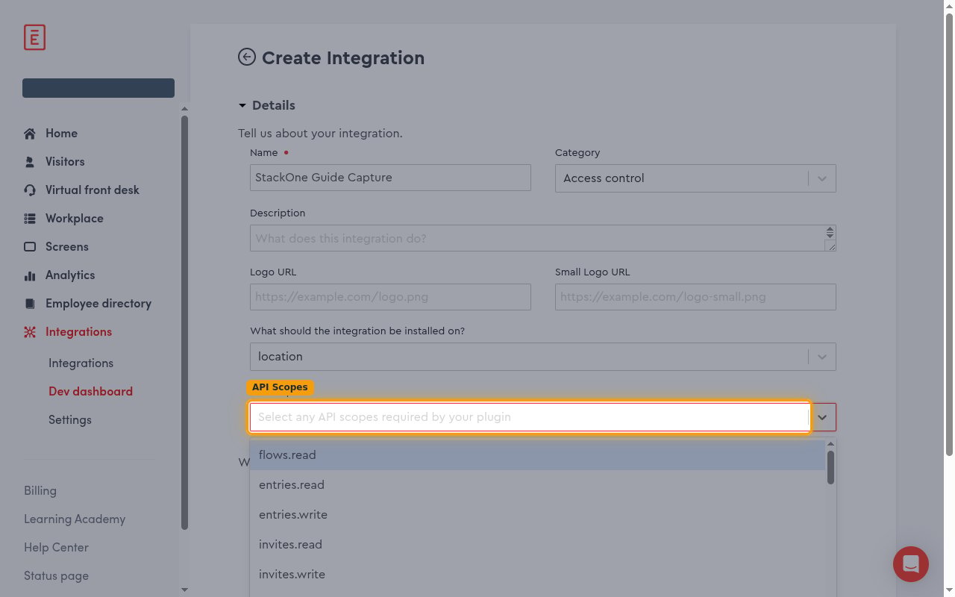Open the Category dropdown

pos(695,178)
